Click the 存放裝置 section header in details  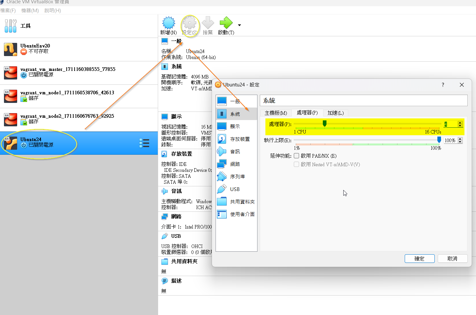[182, 154]
